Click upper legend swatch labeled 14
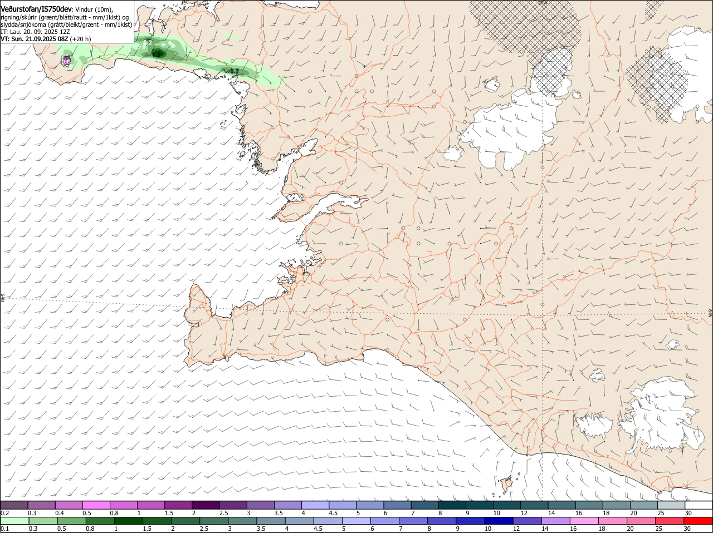Image resolution: width=713 pixels, height=533 pixels. (562, 505)
